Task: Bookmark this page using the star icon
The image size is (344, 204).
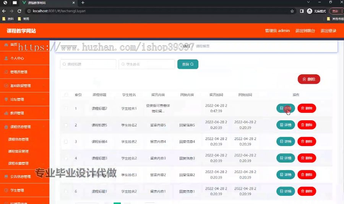Action: tap(292, 11)
